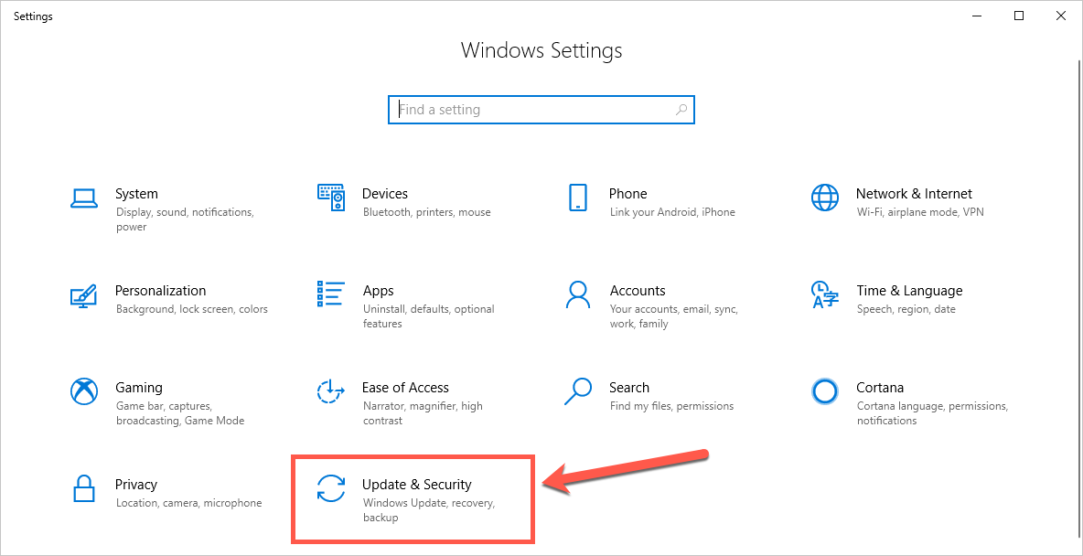Select the Gaming title

tap(139, 388)
